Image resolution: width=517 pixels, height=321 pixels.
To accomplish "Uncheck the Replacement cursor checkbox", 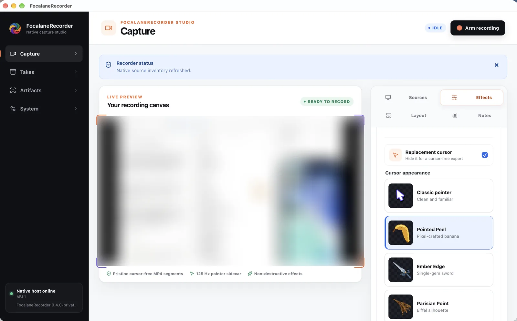I will [485, 155].
